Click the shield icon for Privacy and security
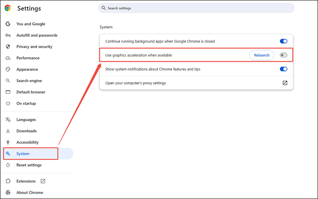This screenshot has height=199, width=318. click(8, 47)
